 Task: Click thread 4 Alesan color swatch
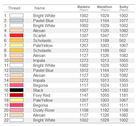tap(17, 30)
